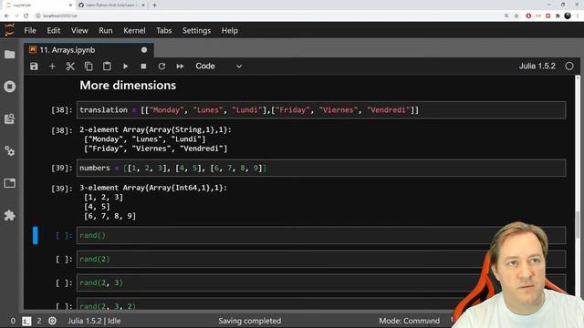Open the Settings menu
This screenshot has width=584, height=328.
[x=197, y=30]
